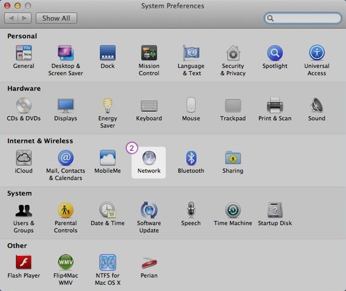Viewport: 346px width, 291px height.
Task: Click the Show All button
Action: [56, 18]
